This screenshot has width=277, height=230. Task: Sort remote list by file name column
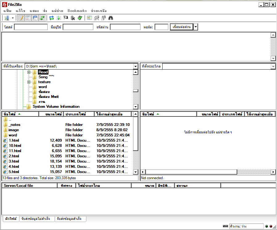pos(168,114)
